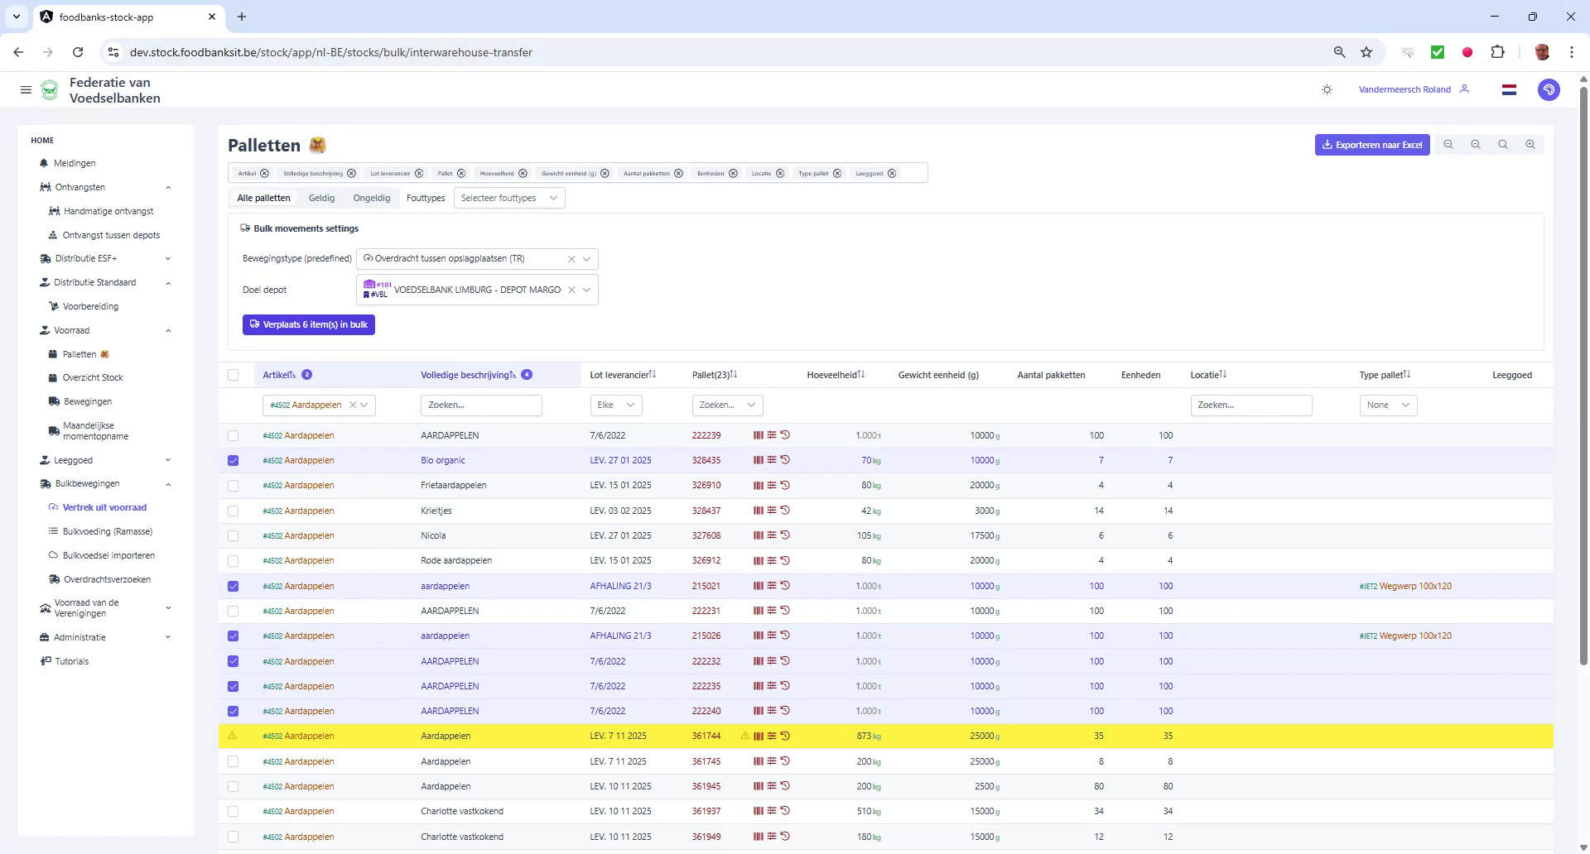Click the Exporteren naar Excel button
The height and width of the screenshot is (854, 1590).
[1371, 144]
